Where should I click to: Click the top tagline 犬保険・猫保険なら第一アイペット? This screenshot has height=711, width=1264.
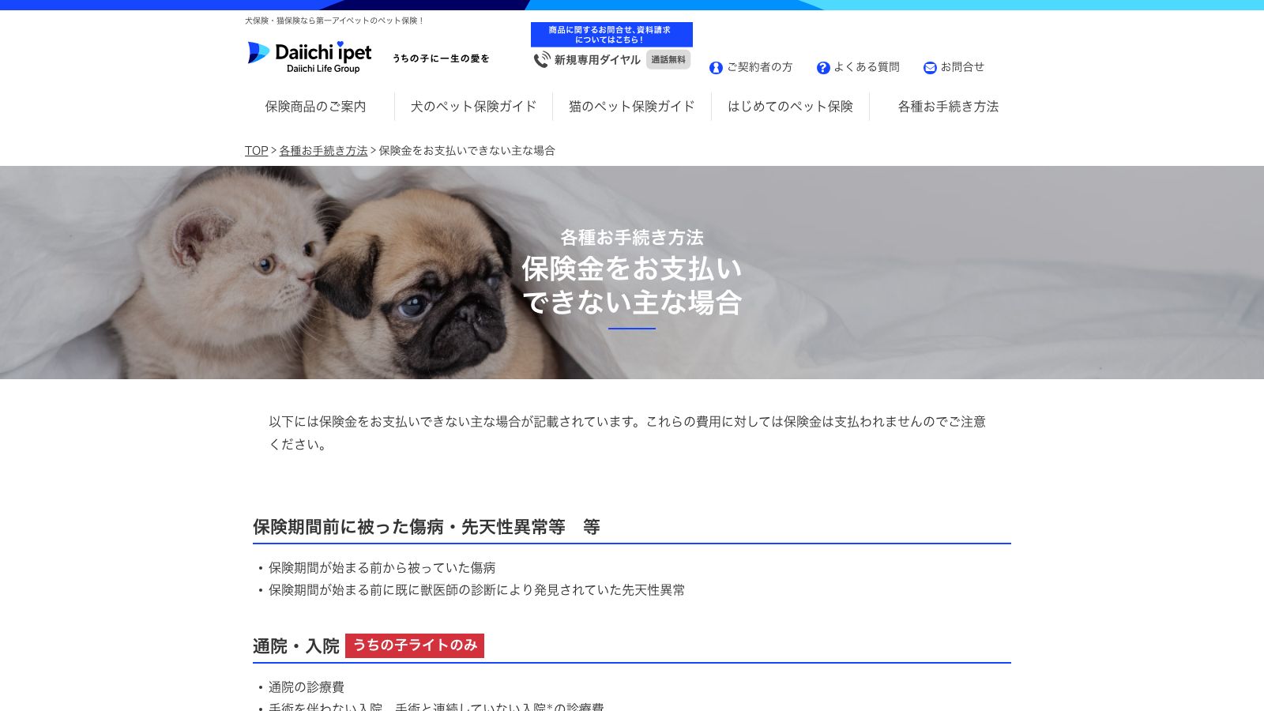(x=334, y=21)
